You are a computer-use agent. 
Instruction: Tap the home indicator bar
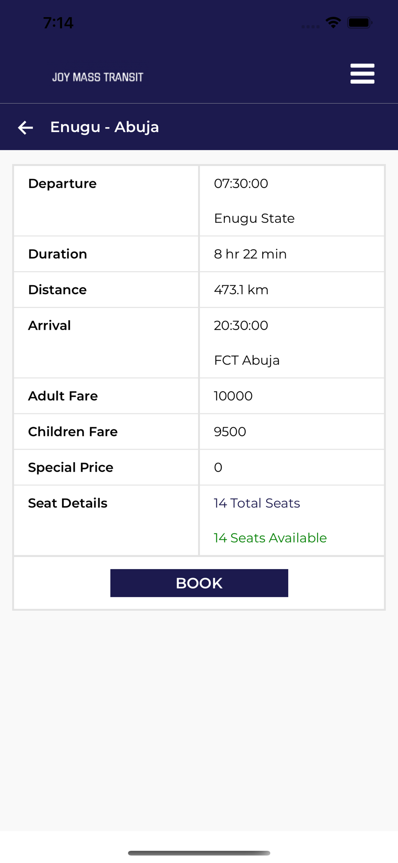pyautogui.click(x=199, y=853)
